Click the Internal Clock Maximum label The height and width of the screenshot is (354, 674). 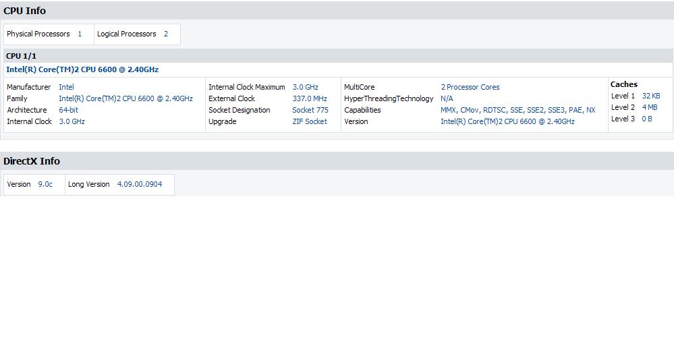[247, 87]
